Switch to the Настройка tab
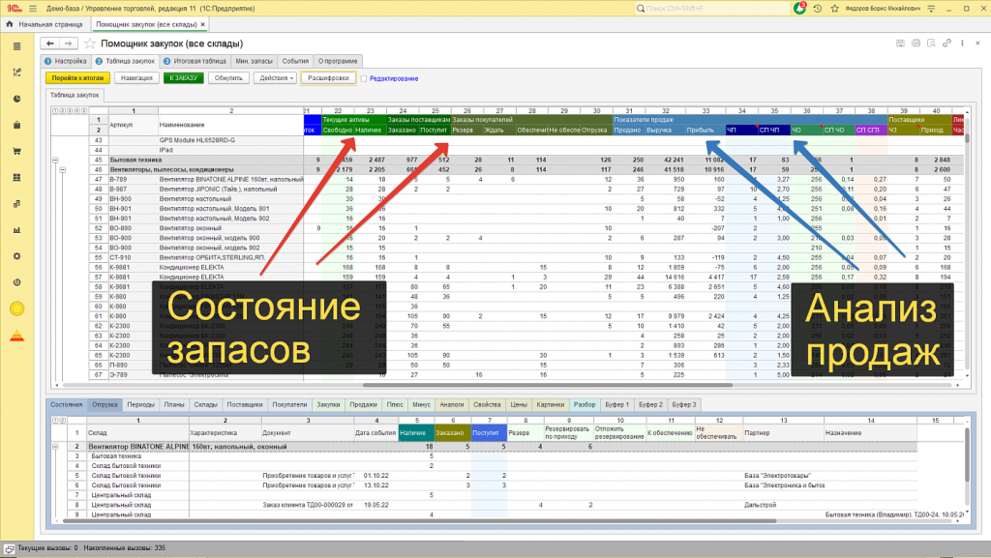 coord(66,61)
